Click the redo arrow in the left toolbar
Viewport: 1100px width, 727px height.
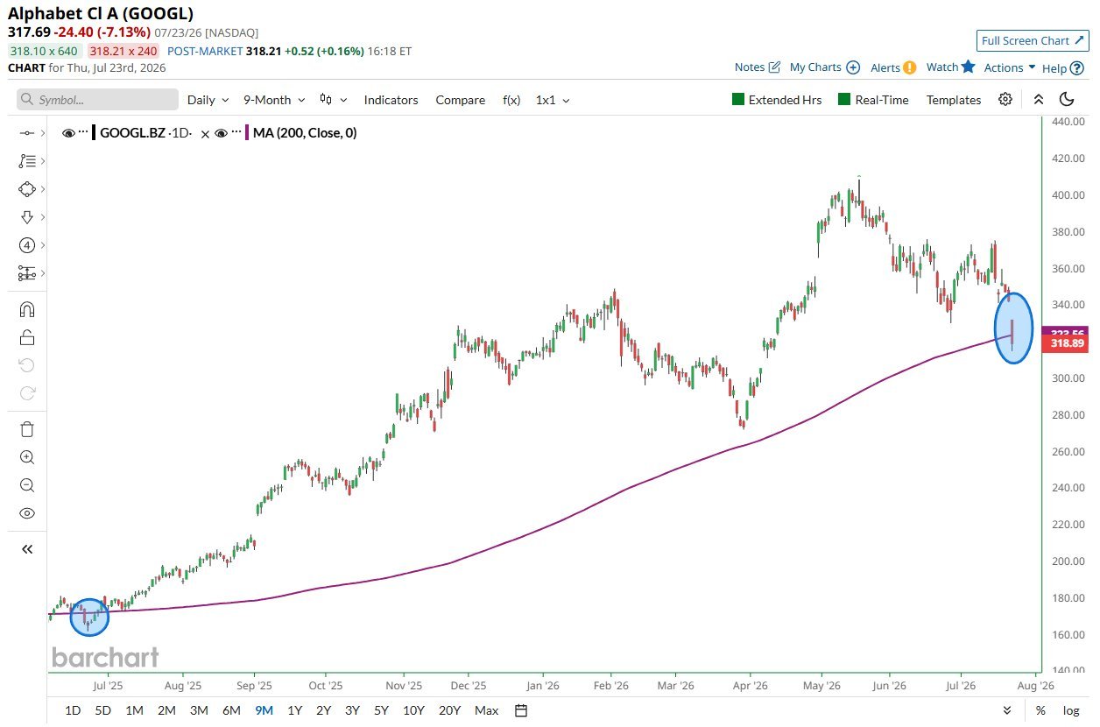click(27, 393)
